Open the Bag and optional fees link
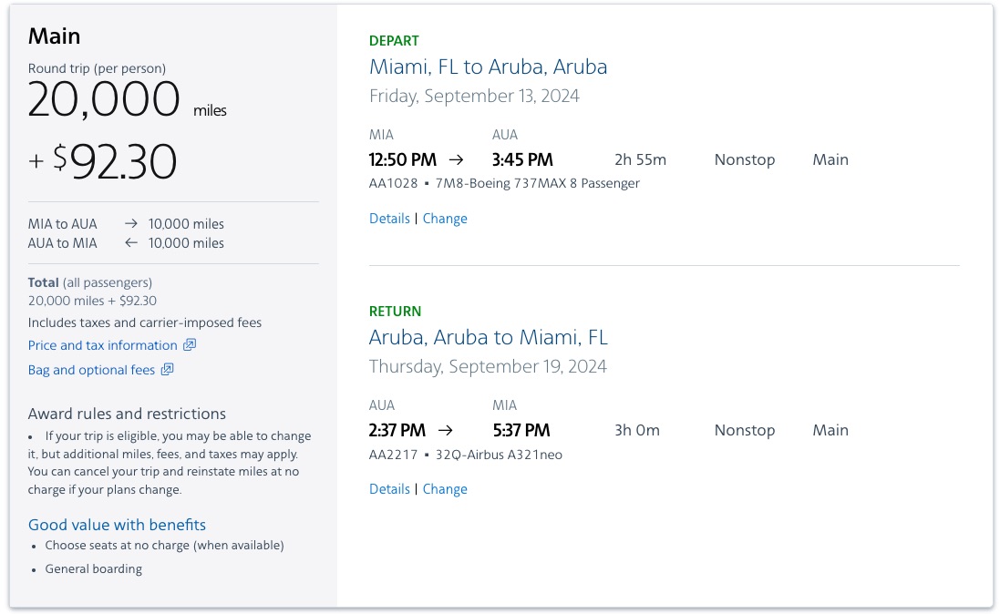 pyautogui.click(x=91, y=370)
